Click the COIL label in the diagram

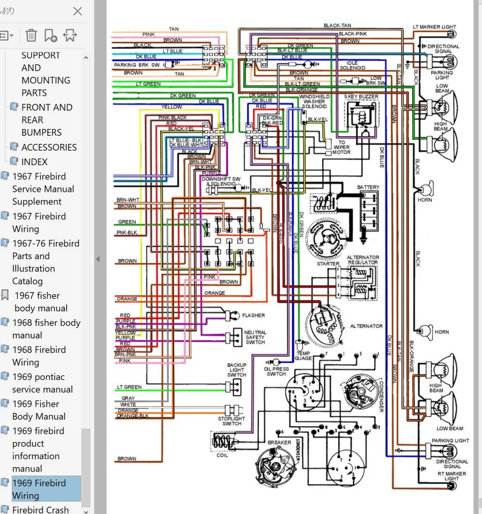222,455
